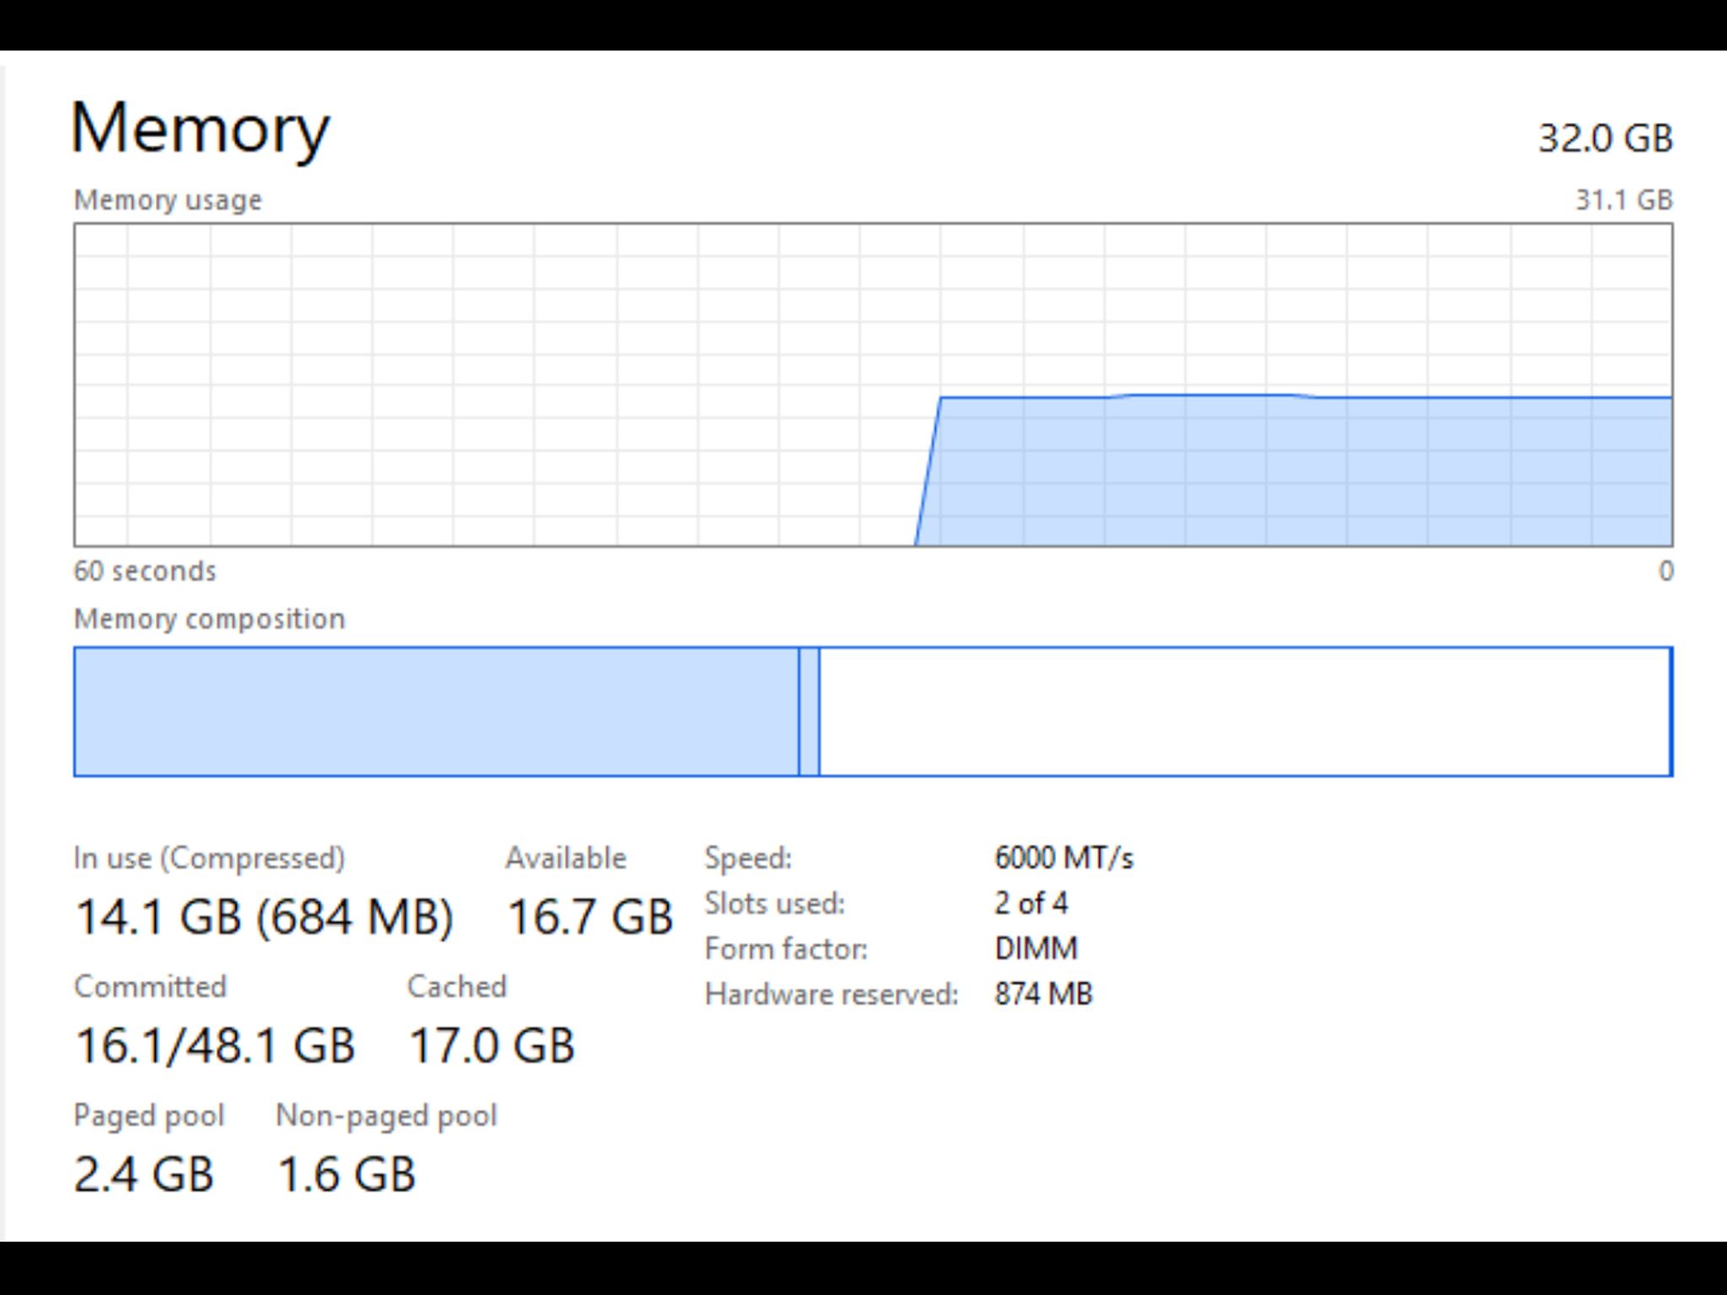Click the memory usage graph area

873,384
